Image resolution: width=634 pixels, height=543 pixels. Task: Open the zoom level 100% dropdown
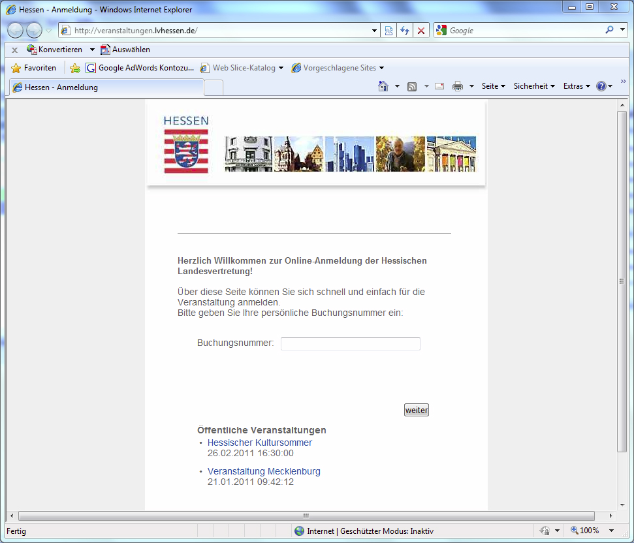(x=611, y=531)
